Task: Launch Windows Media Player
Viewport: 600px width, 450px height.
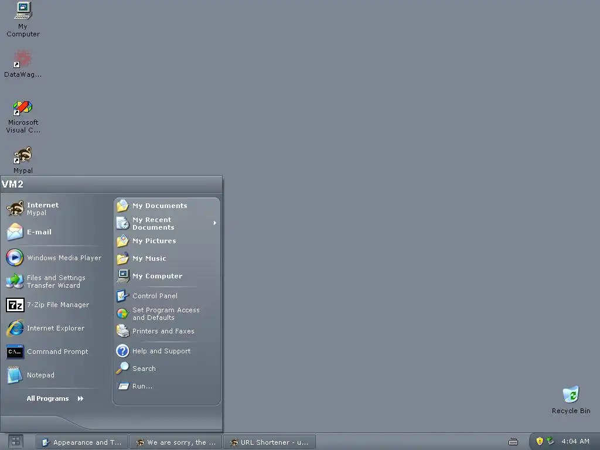Action: coord(53,258)
